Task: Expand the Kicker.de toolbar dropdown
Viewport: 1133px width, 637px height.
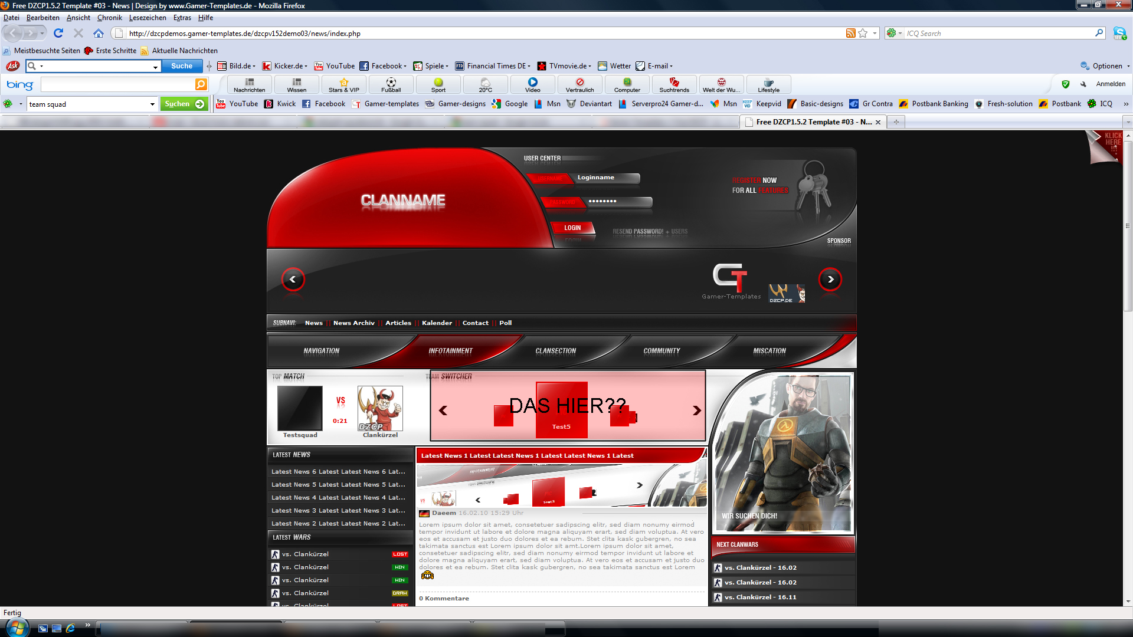Action: (x=306, y=66)
